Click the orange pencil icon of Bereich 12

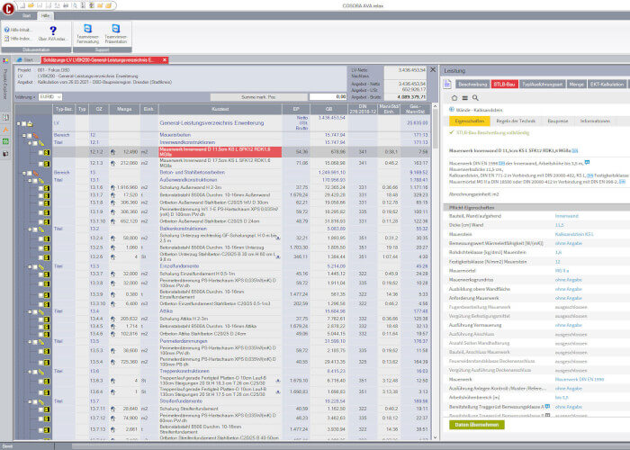coord(36,135)
